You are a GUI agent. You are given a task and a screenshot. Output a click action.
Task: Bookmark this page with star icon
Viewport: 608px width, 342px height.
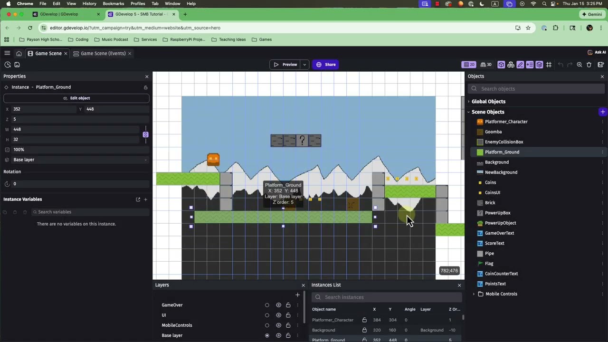tap(528, 28)
